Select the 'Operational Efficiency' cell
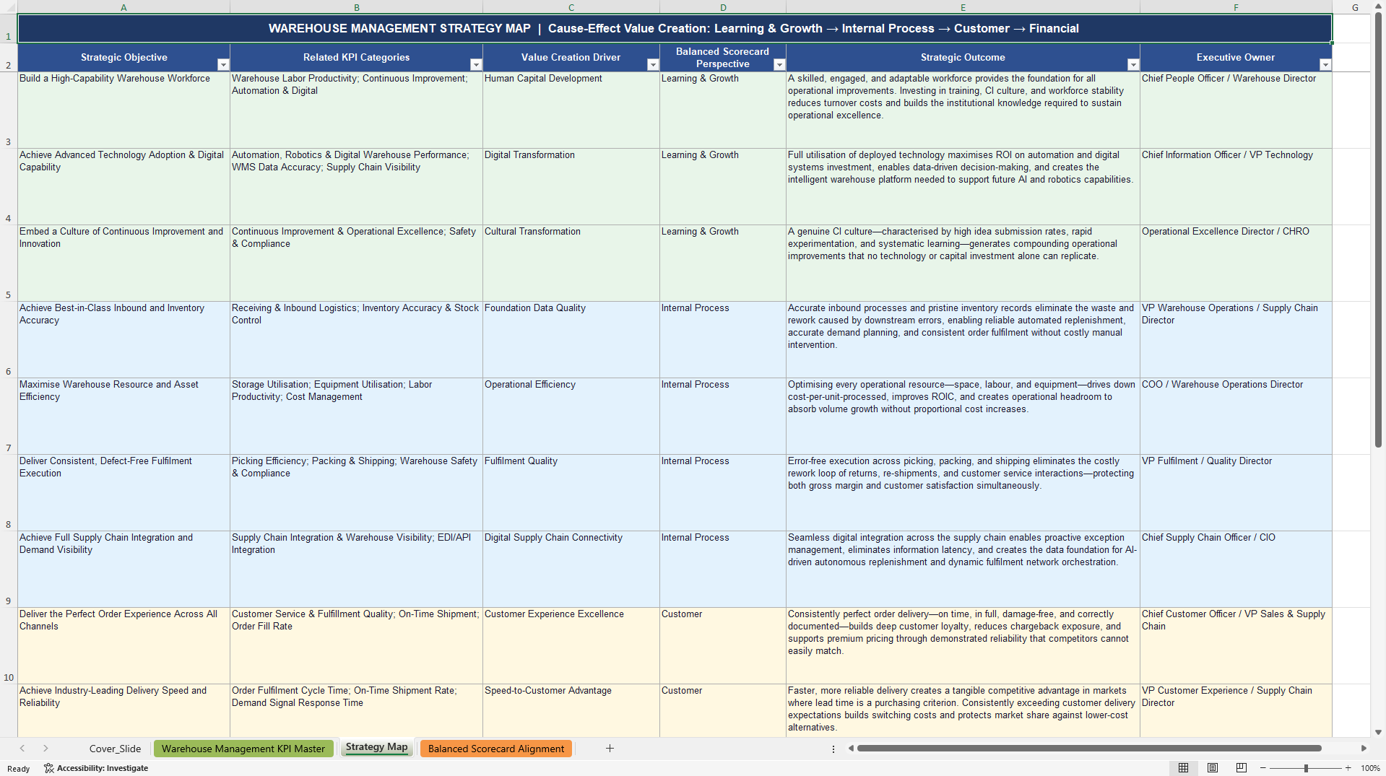1386x776 pixels. 571,417
